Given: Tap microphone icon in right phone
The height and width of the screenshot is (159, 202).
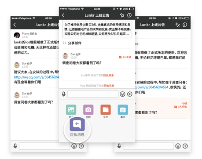Looking at the screenshot, I should coord(119,146).
